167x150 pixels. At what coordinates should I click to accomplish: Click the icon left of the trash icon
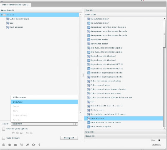pos(153,140)
